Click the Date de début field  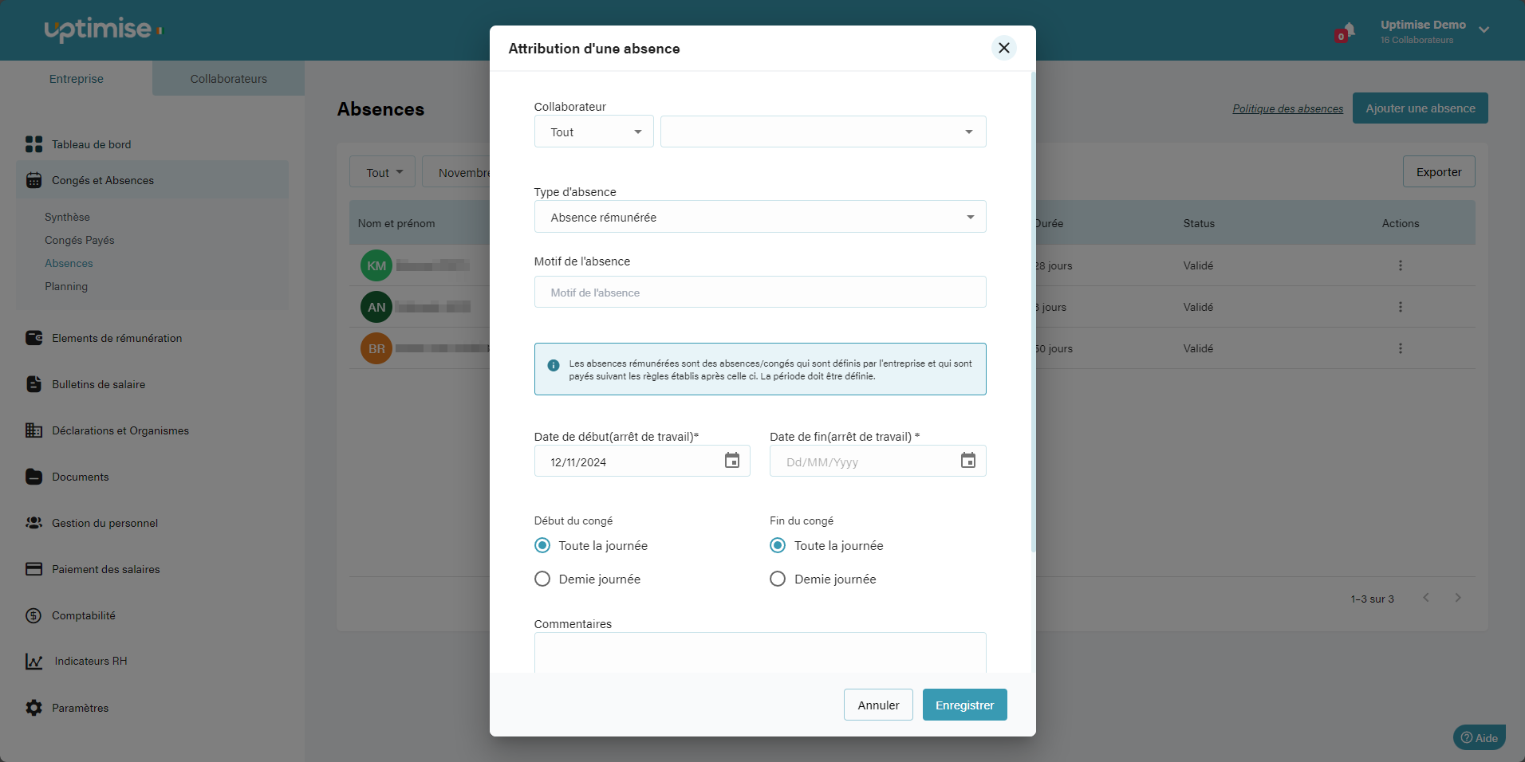tap(642, 461)
